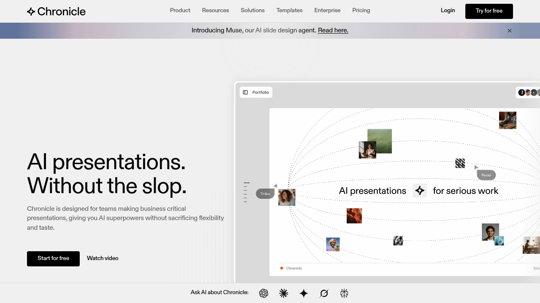The image size is (540, 303).
Task: Select the Claude icon in Ask AI row
Action: tap(283, 293)
